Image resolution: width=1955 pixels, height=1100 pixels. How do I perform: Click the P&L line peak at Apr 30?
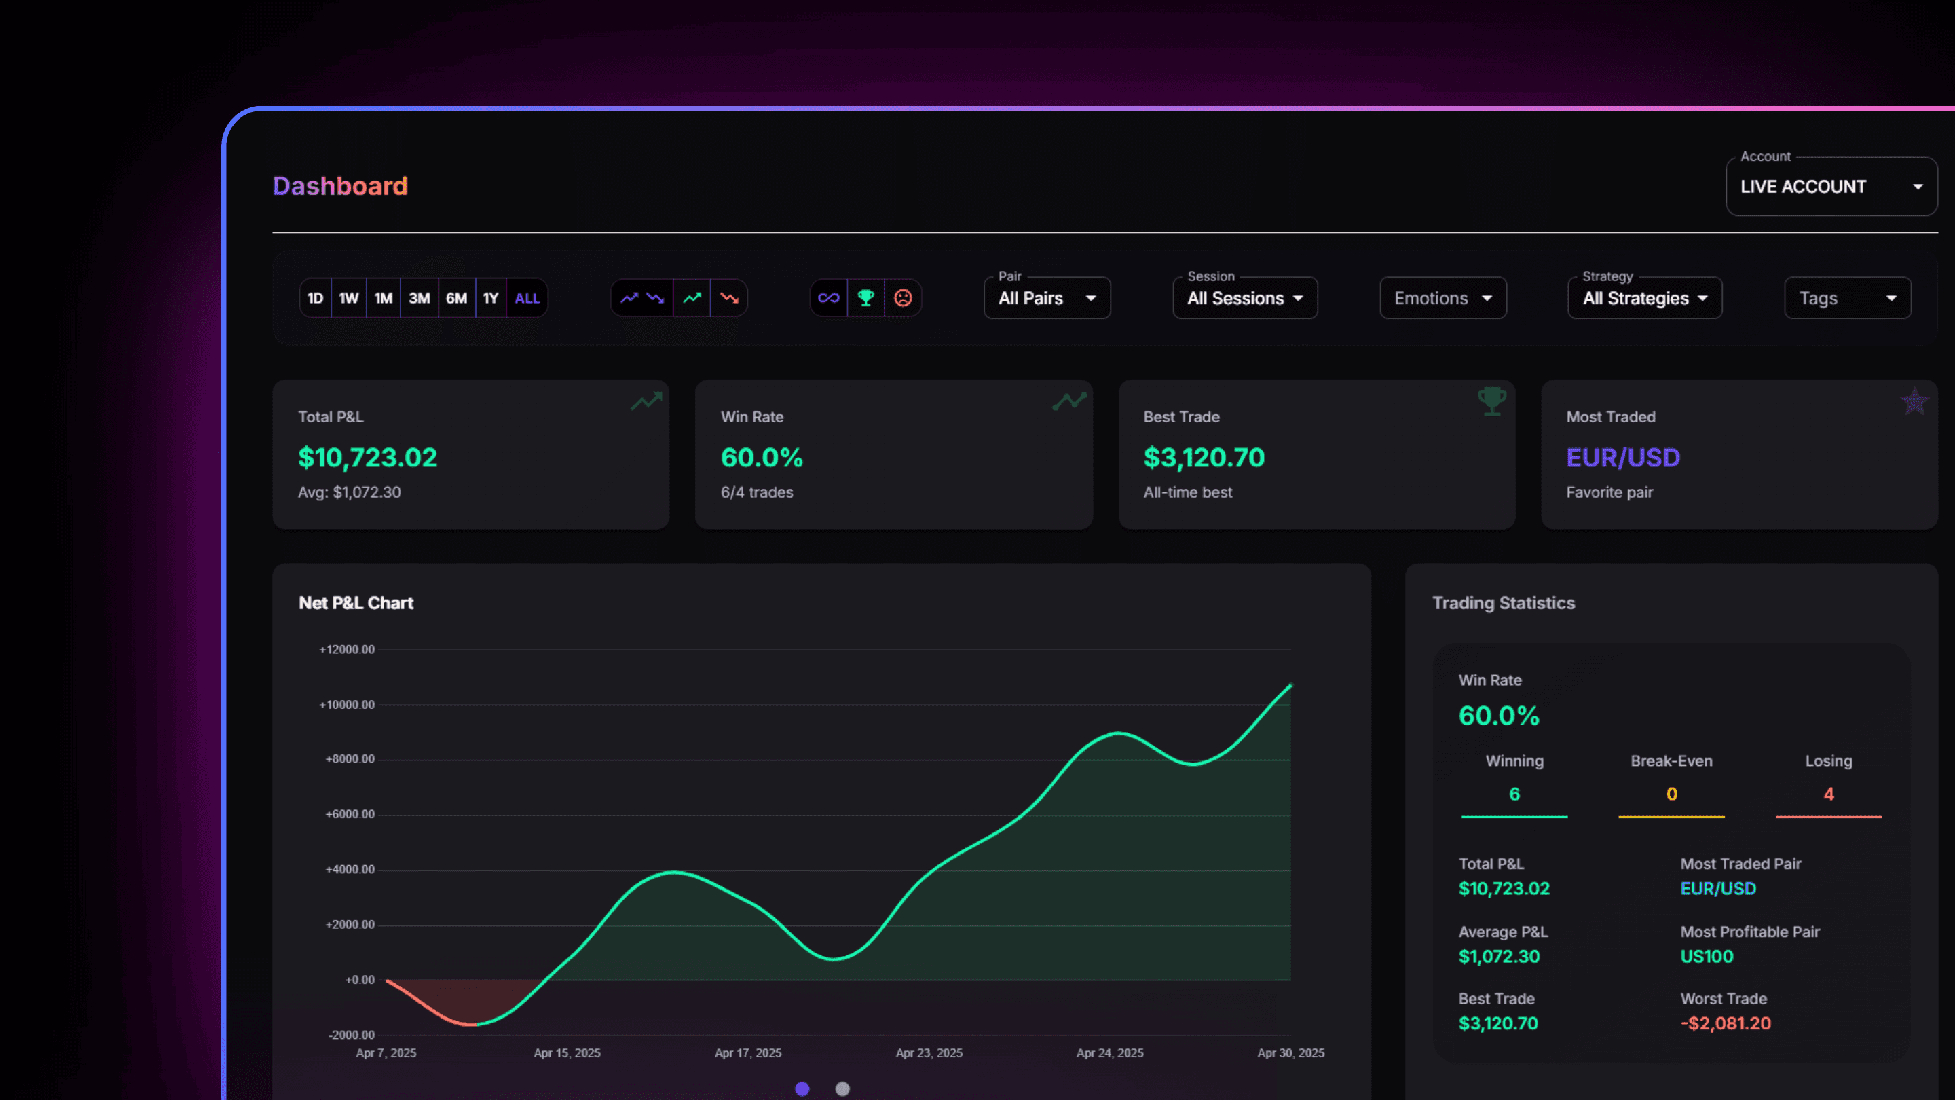point(1290,686)
